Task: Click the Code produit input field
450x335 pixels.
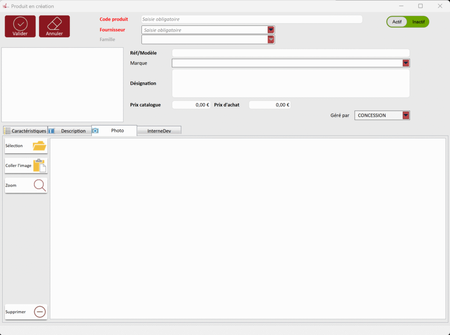Action: [251, 19]
